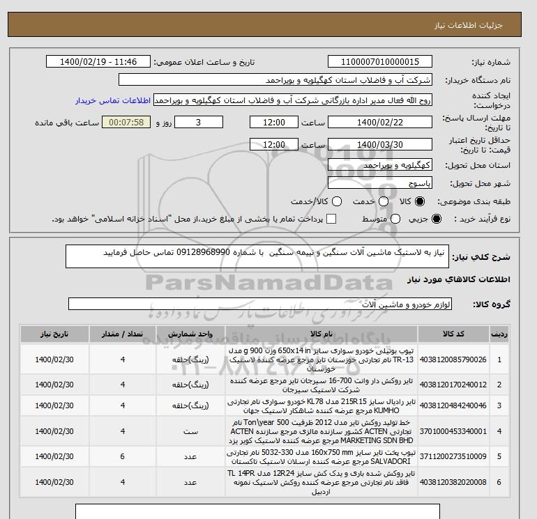Click the response deadline hour 12:00 field

click(274, 122)
